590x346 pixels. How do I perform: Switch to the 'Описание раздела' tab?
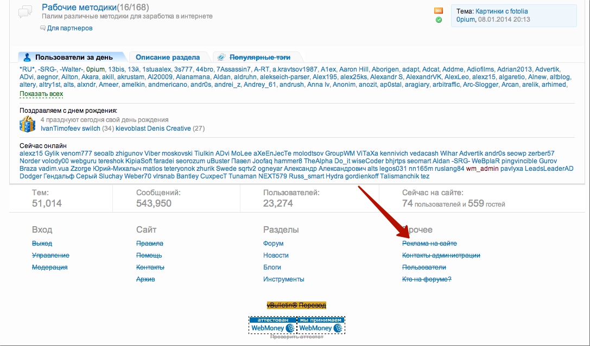[x=167, y=57]
